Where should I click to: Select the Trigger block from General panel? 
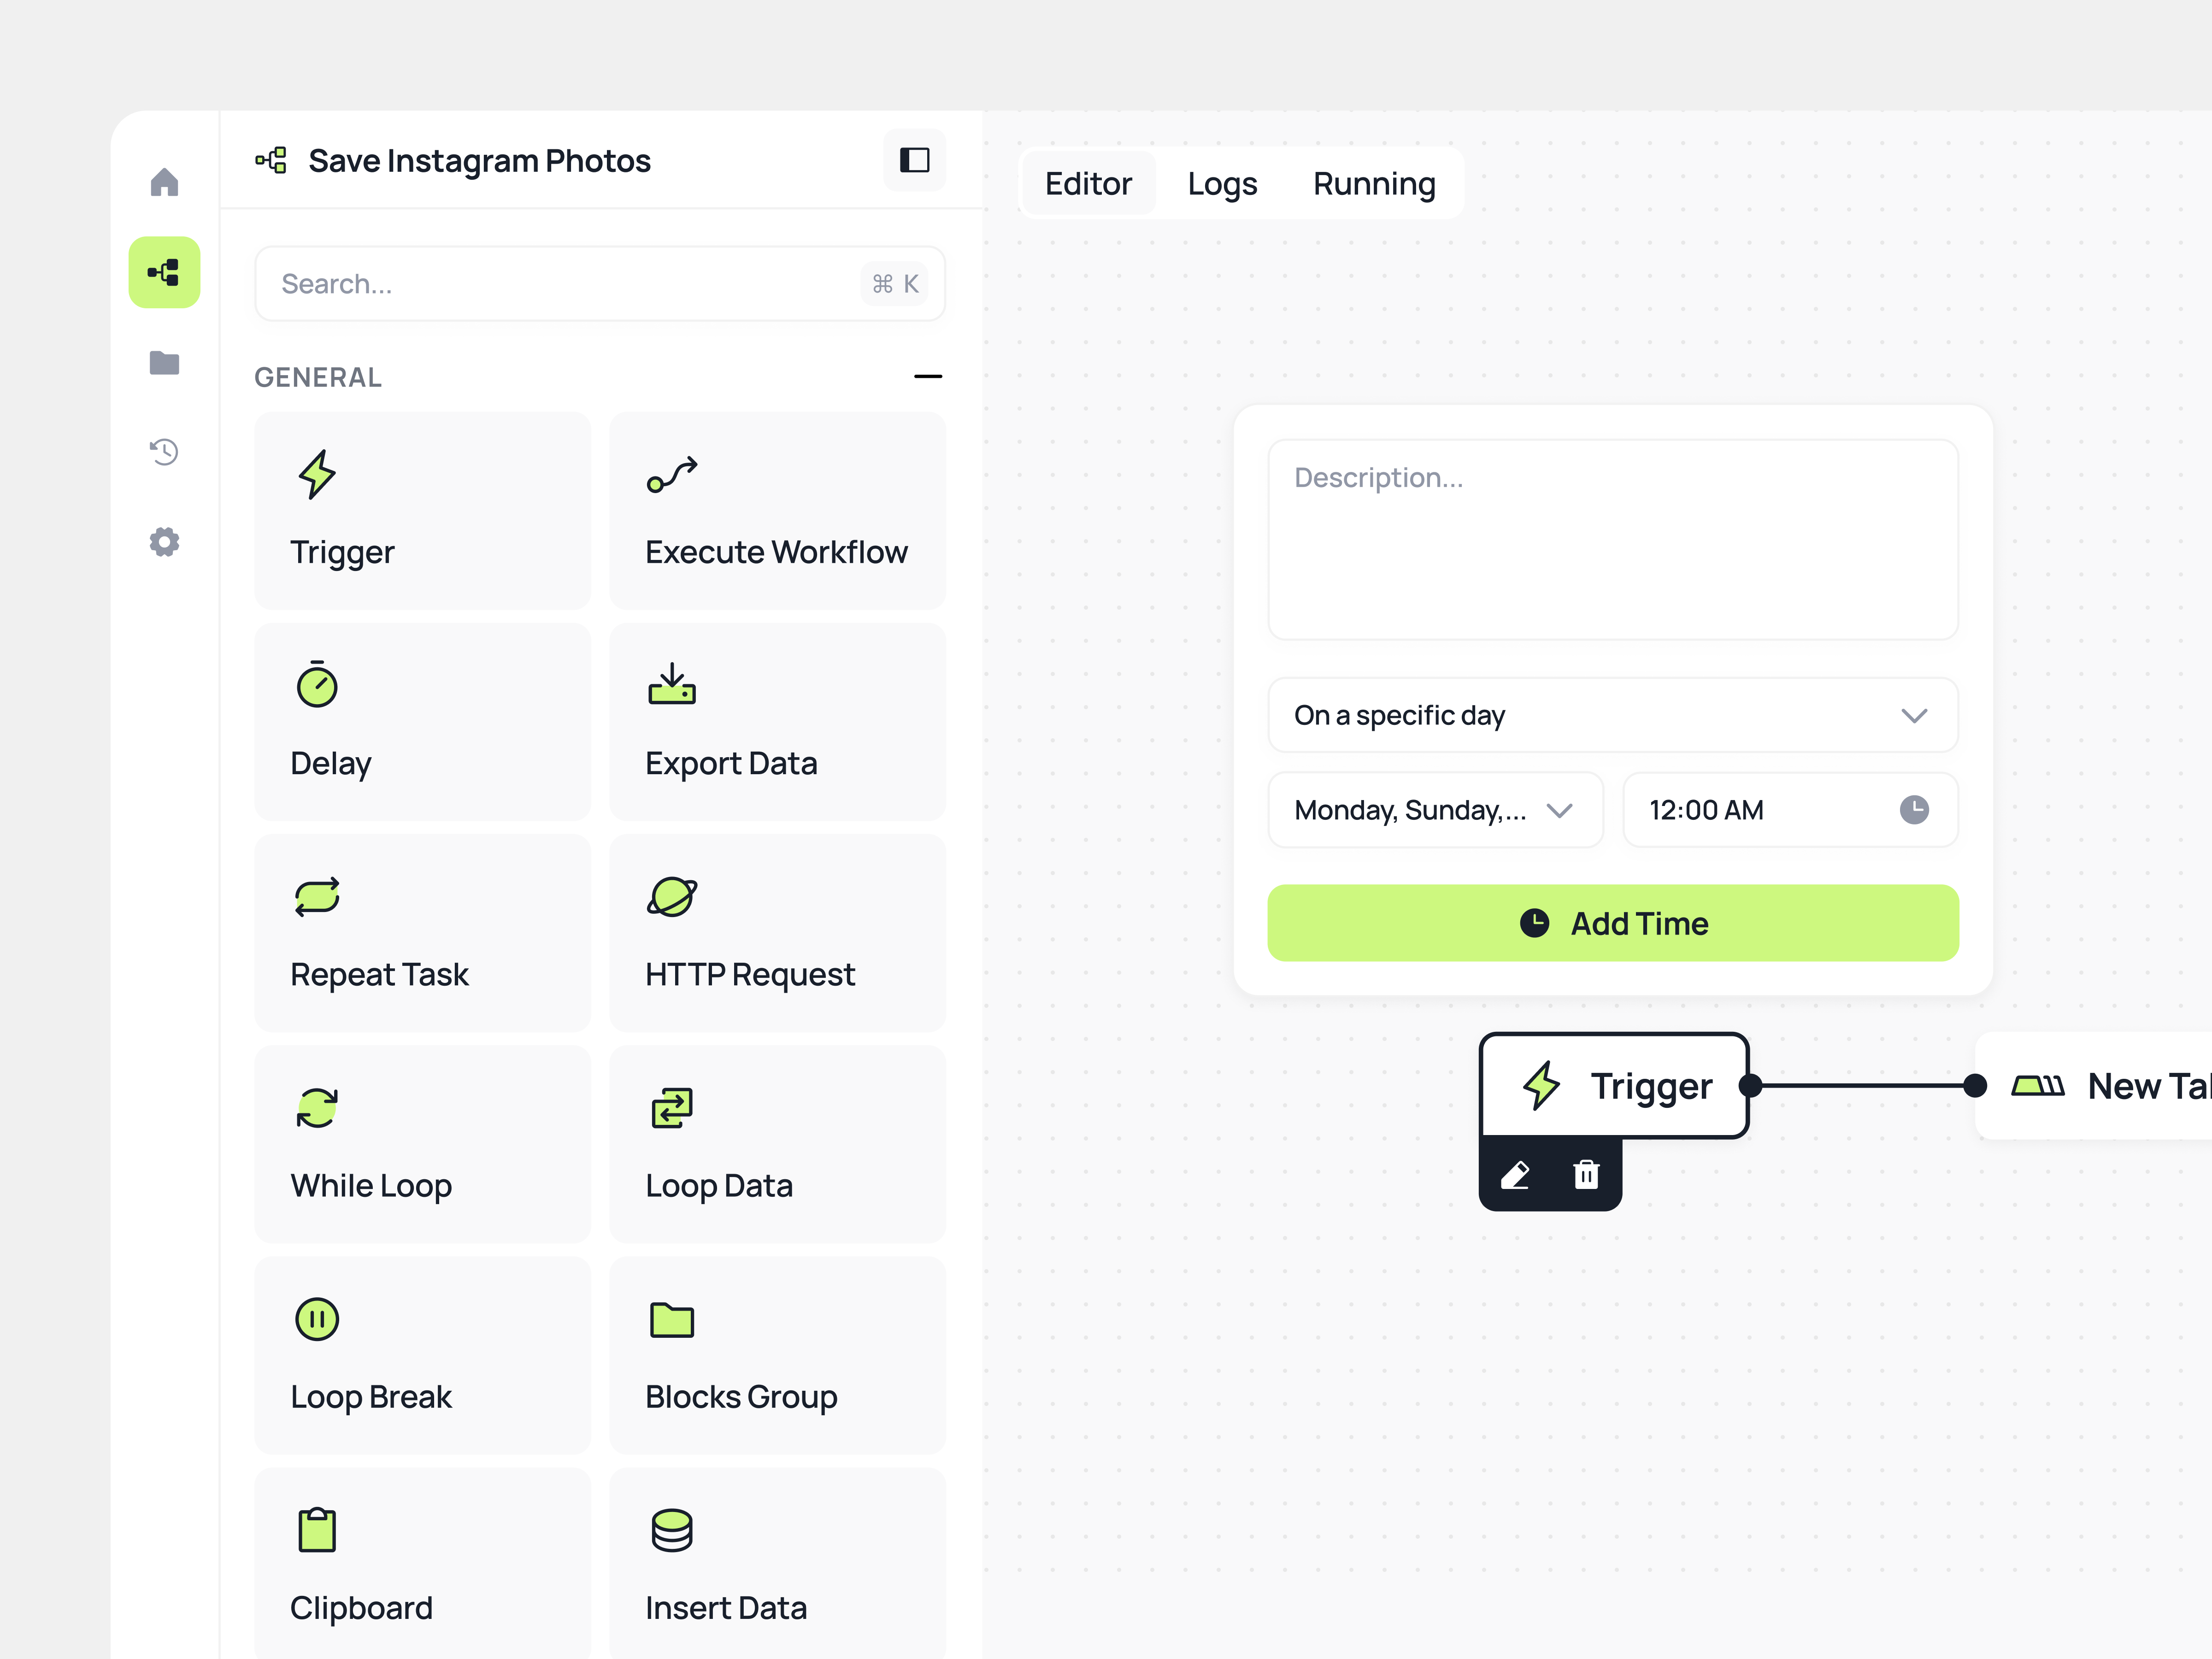pos(421,510)
